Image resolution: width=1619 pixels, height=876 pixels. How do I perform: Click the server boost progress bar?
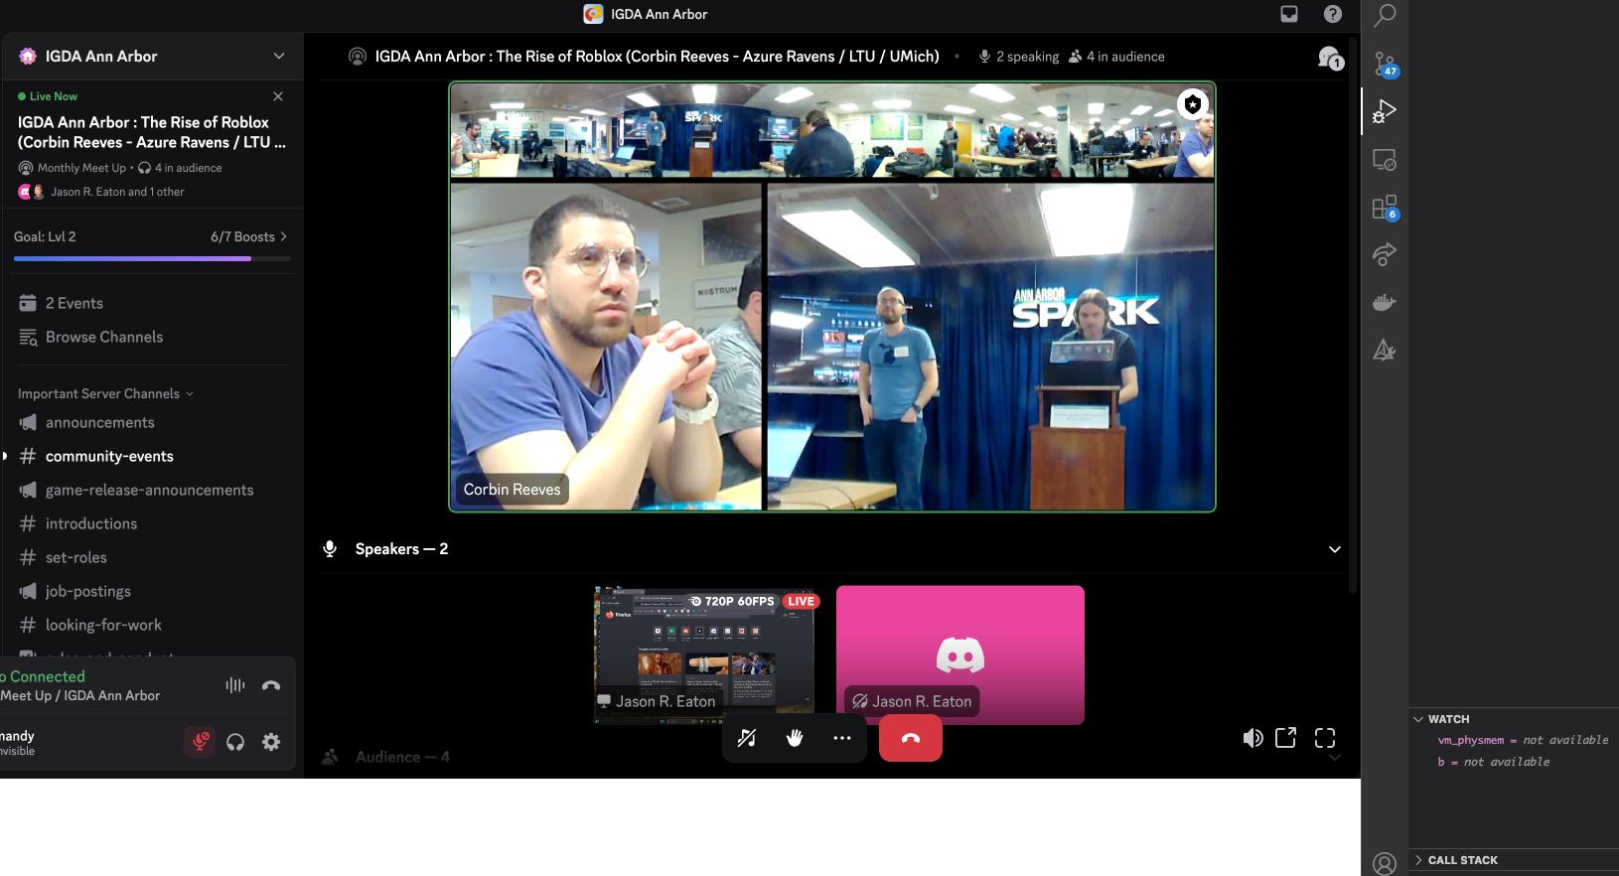pyautogui.click(x=152, y=258)
